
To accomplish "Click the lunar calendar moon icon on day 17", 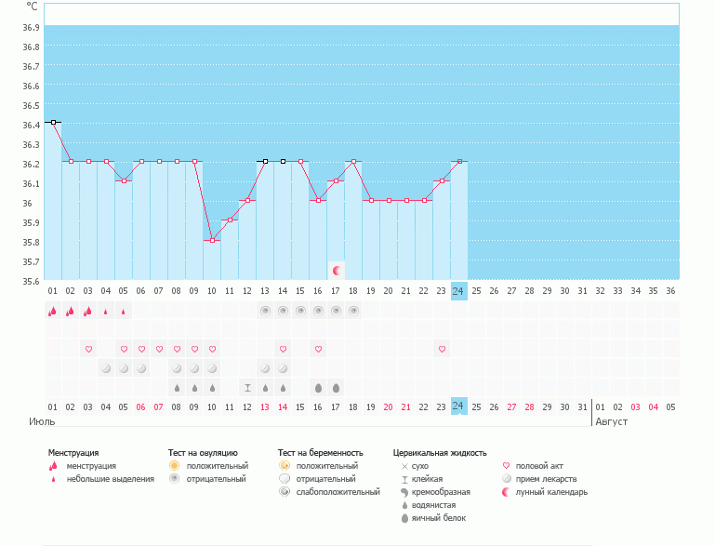I will [337, 270].
